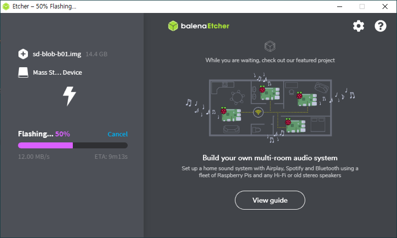
Task: Click the disabled maximize window button
Action: 362,6
